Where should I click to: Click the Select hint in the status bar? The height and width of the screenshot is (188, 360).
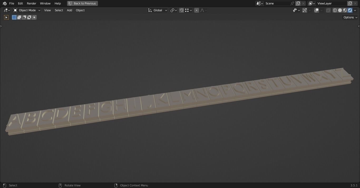point(13,185)
